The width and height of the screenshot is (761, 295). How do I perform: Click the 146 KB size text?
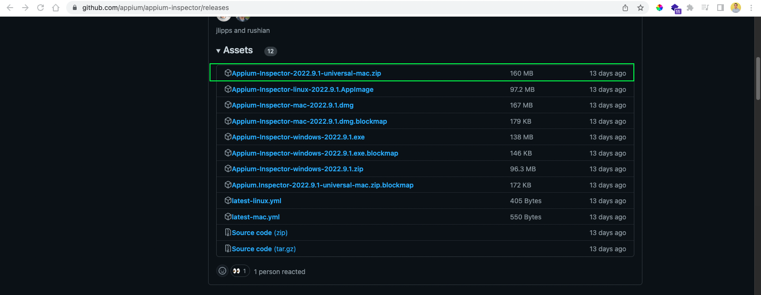(521, 153)
